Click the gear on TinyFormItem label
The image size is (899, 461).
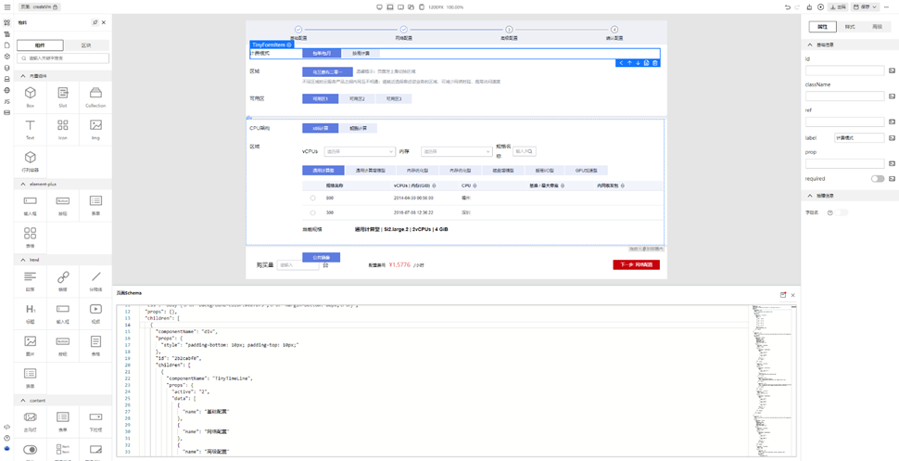[x=289, y=45]
